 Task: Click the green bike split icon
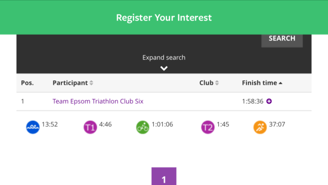143,127
